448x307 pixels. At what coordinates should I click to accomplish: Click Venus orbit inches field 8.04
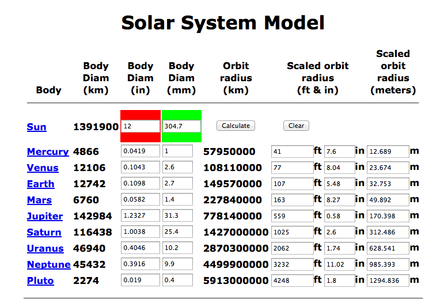340,168
